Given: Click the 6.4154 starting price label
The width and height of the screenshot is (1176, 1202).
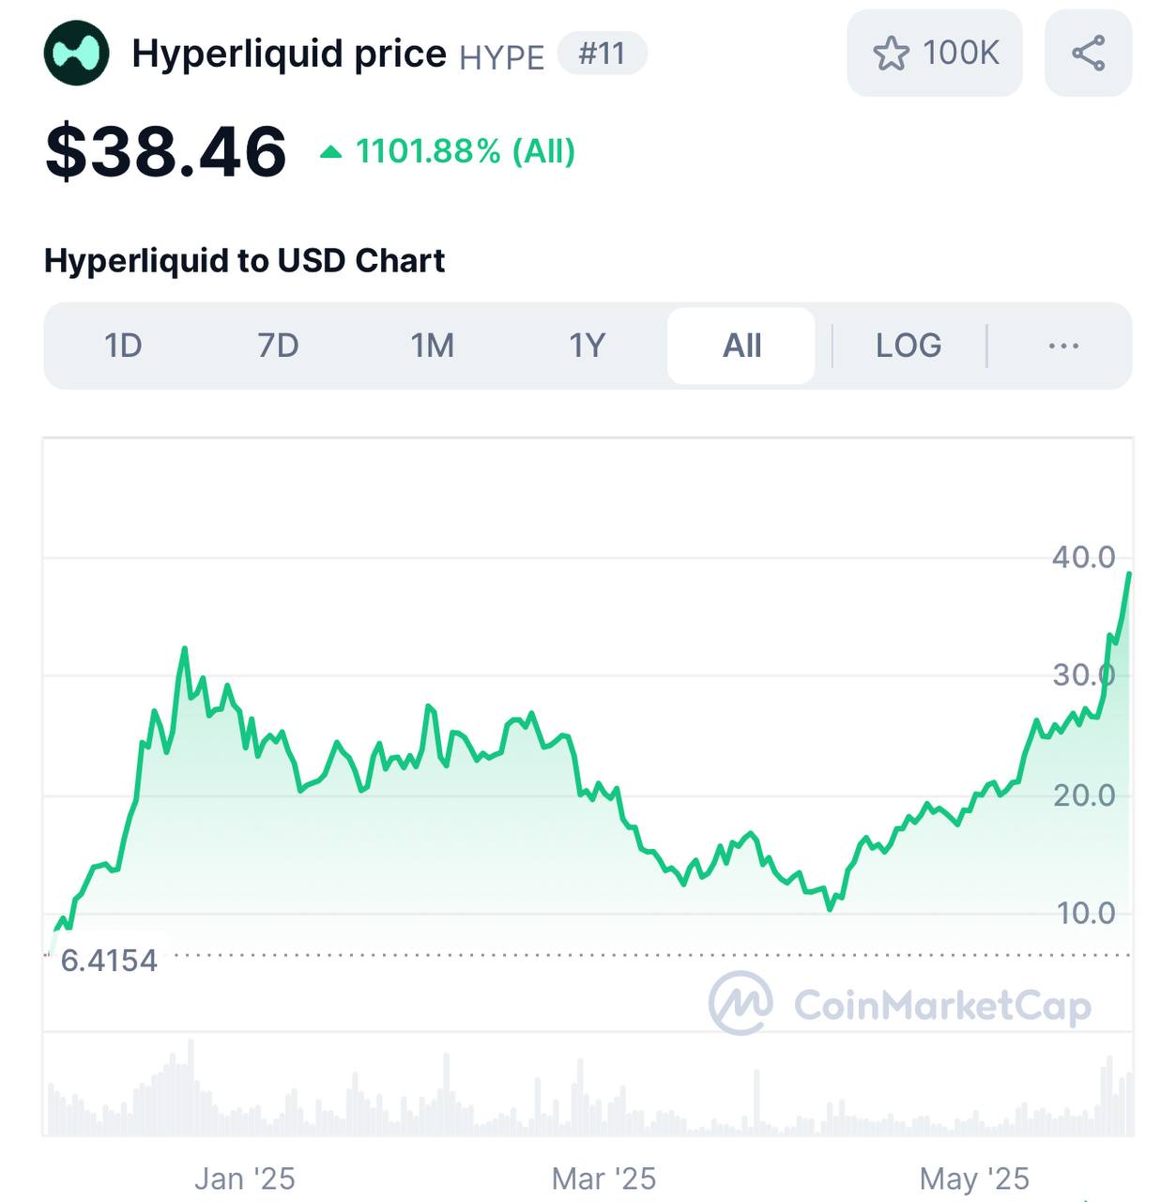Looking at the screenshot, I should coord(109,960).
